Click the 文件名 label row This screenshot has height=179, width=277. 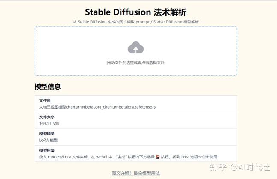pos(136,104)
